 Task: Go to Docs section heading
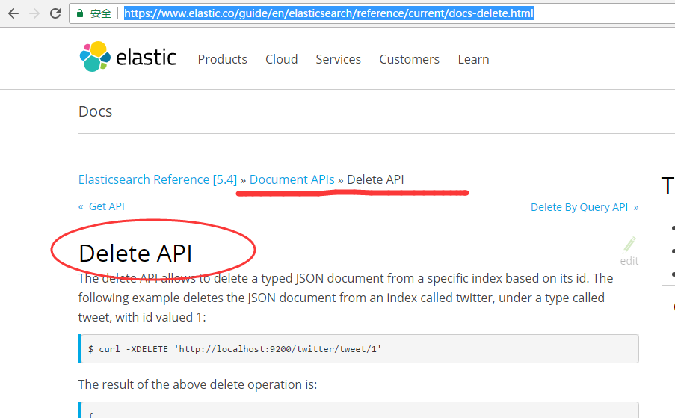click(x=95, y=111)
